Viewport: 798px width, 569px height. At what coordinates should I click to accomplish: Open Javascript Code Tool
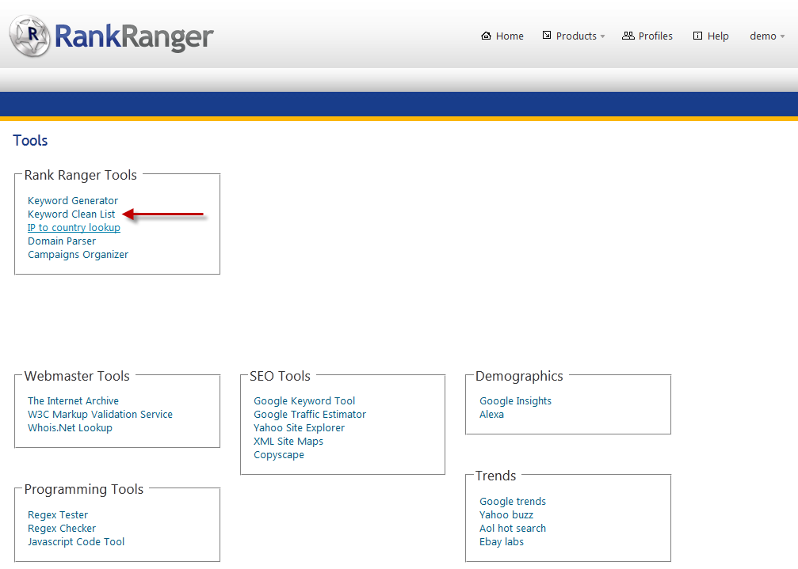pyautogui.click(x=76, y=542)
